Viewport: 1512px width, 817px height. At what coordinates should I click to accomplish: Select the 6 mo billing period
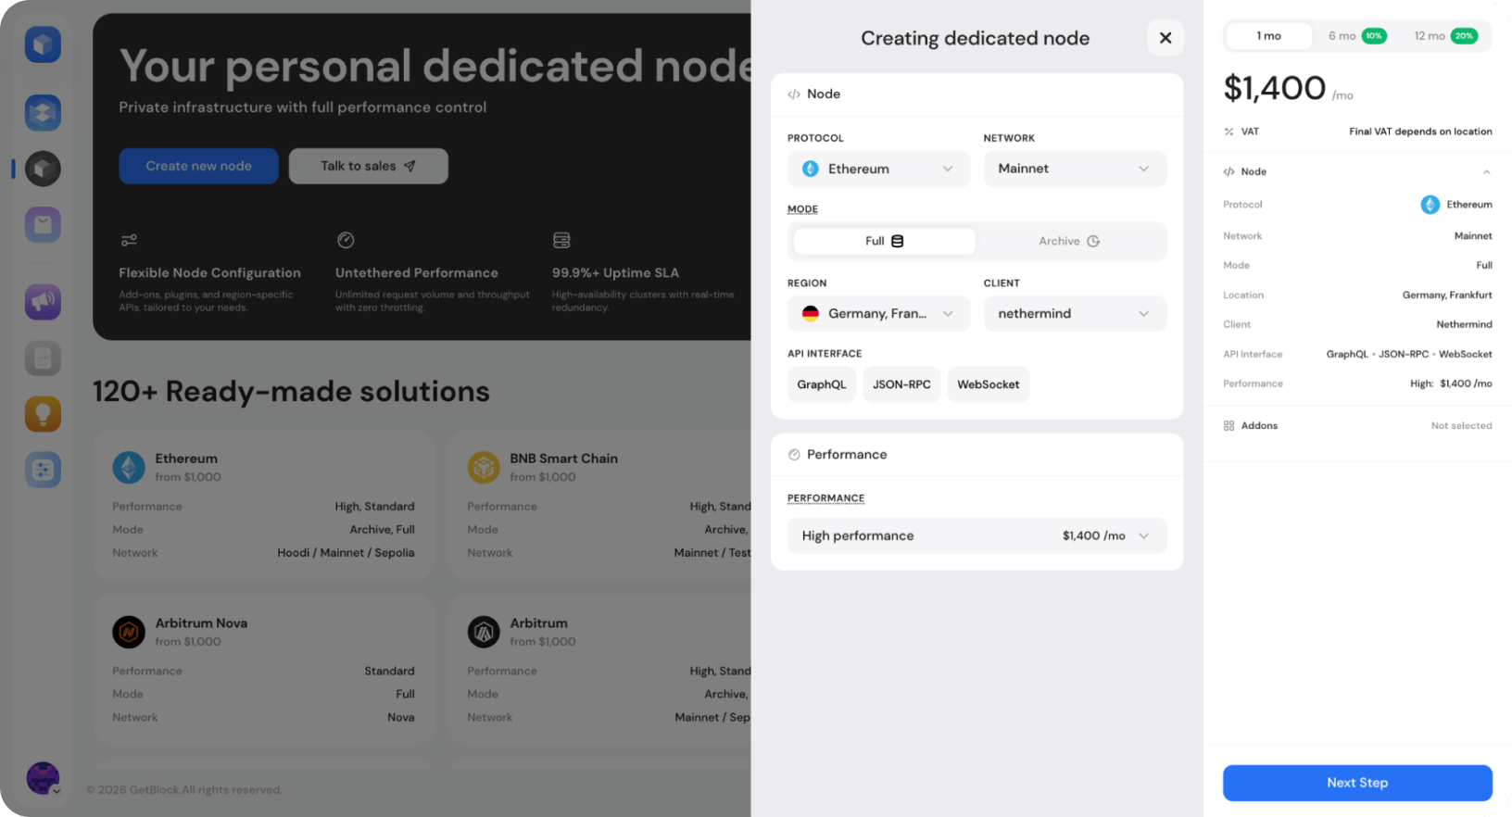coord(1354,35)
